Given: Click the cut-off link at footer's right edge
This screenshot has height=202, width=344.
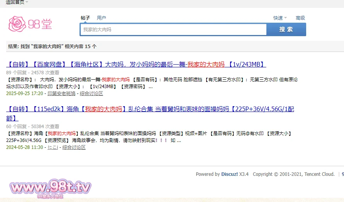Looking at the screenshot, I should point(342,174).
